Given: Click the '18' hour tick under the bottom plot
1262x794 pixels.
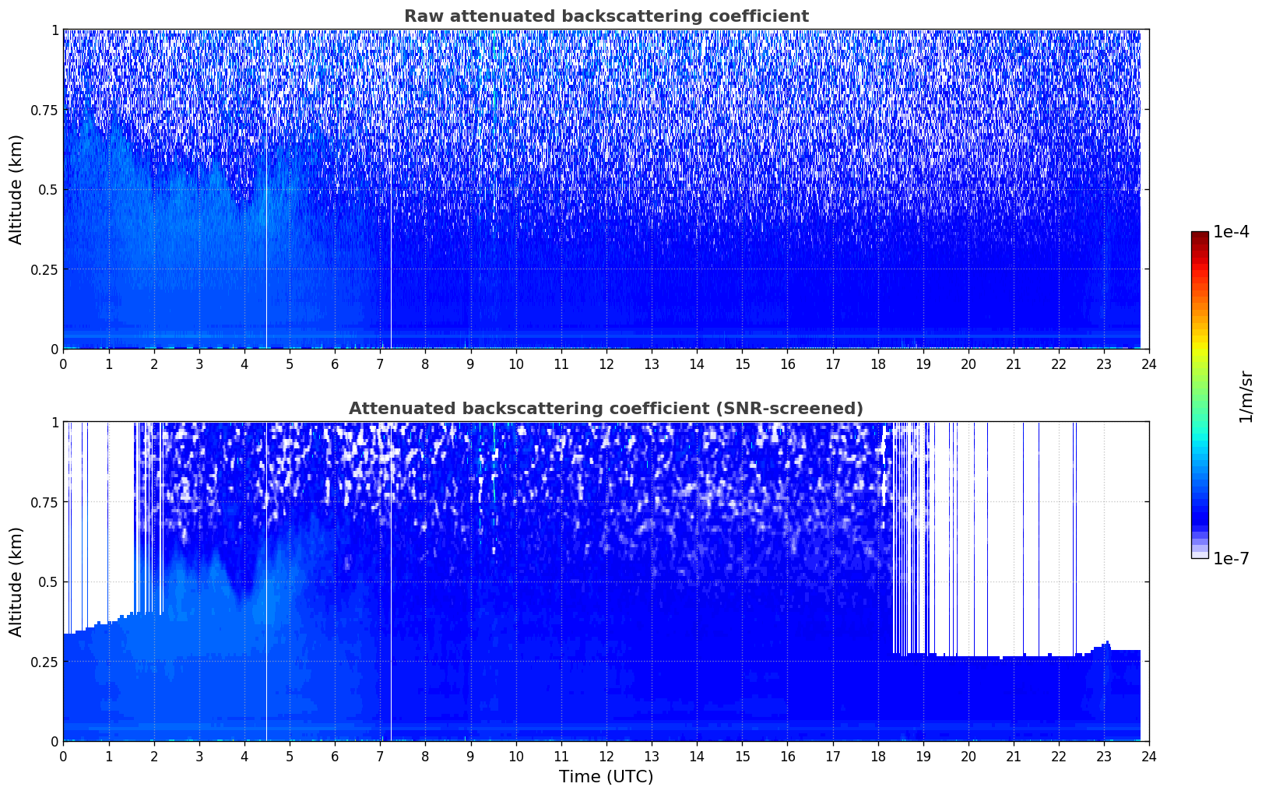Looking at the screenshot, I should pos(877,756).
